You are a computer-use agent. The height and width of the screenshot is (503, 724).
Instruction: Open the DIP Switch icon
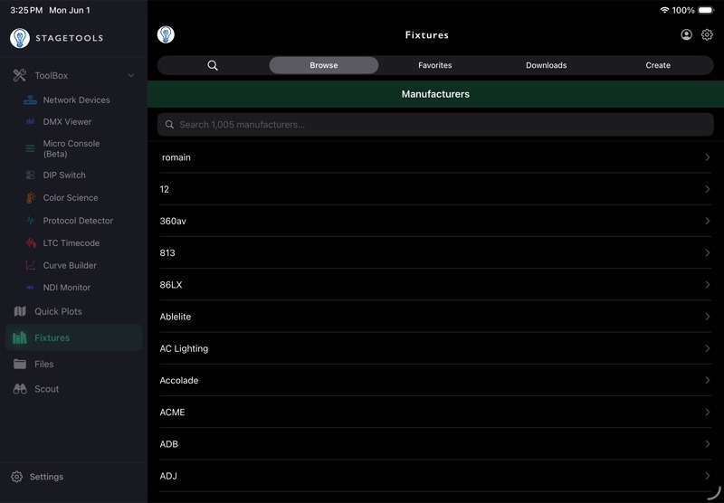click(x=30, y=175)
